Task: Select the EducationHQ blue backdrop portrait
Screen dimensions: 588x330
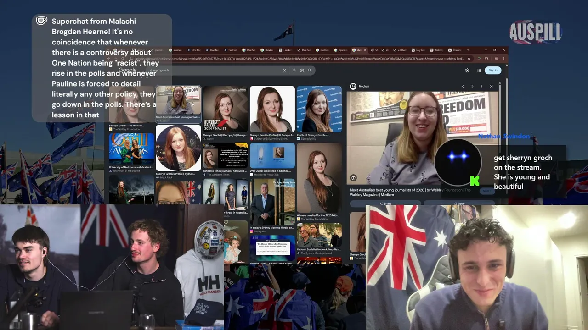Action: [x=319, y=109]
